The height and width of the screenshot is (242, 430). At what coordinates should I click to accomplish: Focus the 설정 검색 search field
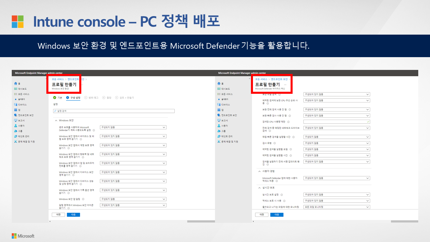(x=114, y=111)
